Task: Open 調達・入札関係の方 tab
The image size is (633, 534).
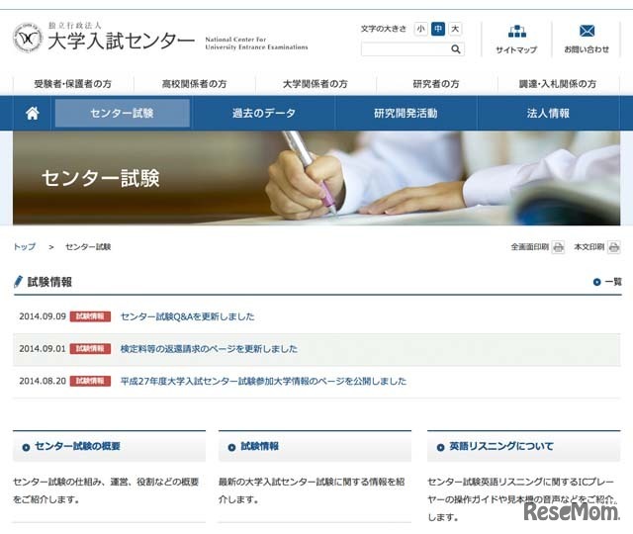Action: coord(558,84)
